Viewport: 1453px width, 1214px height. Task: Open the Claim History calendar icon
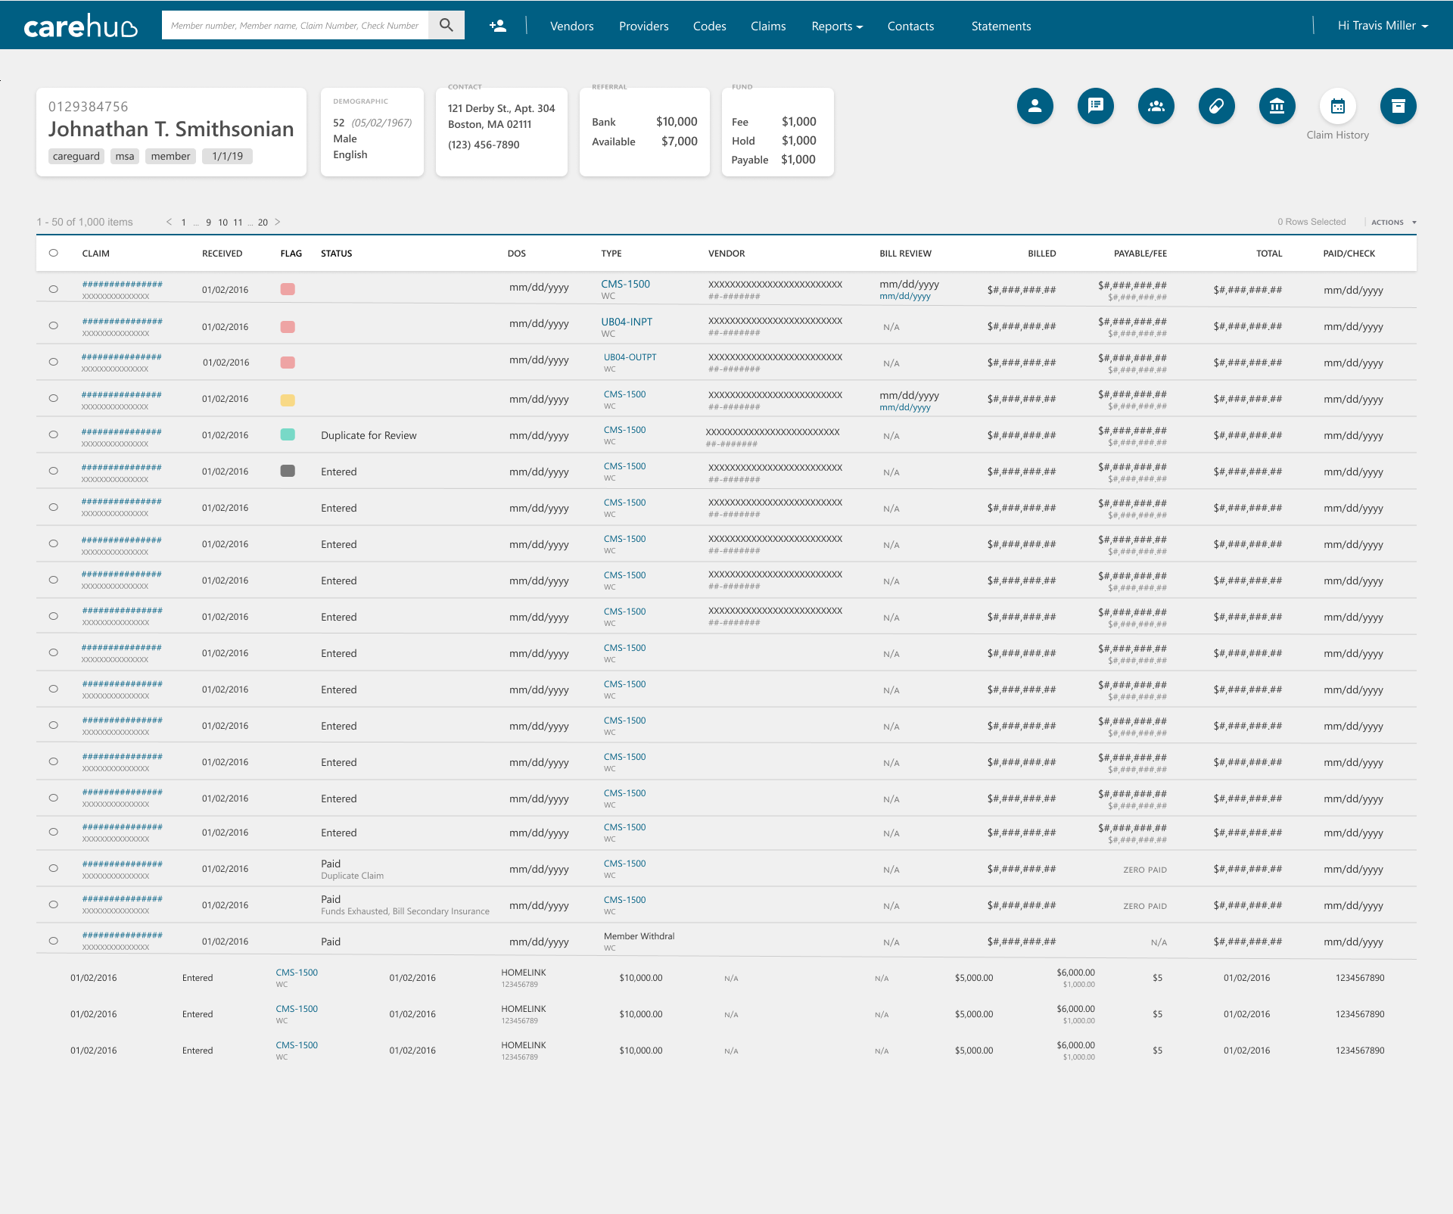(1337, 106)
